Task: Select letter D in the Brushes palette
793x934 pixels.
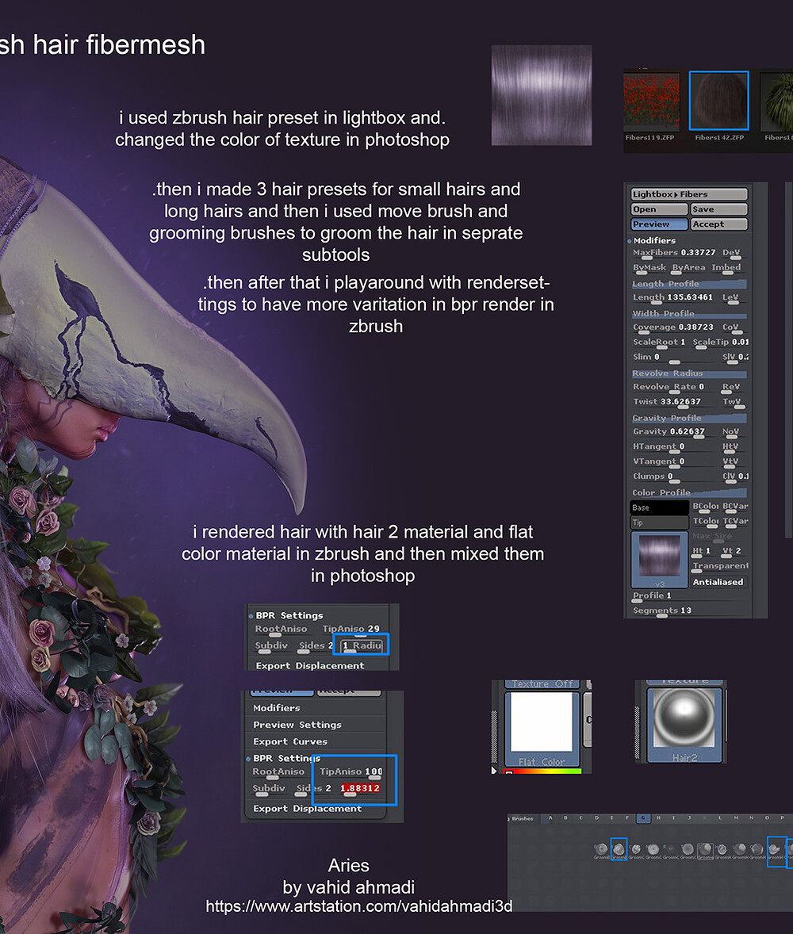Action: coord(596,818)
